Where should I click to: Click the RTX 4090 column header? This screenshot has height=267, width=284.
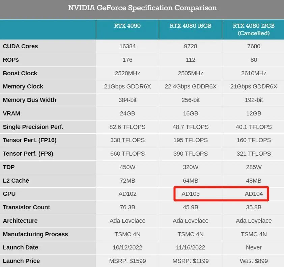tap(127, 26)
